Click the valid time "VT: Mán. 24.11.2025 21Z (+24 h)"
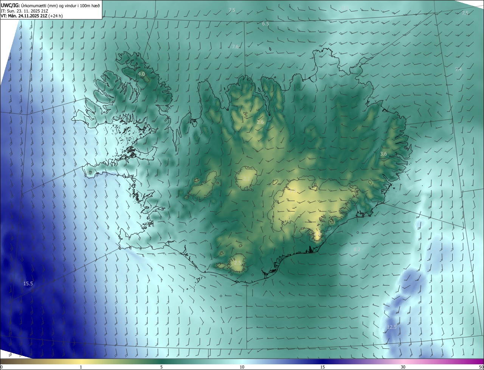The width and height of the screenshot is (484, 370). pyautogui.click(x=32, y=16)
